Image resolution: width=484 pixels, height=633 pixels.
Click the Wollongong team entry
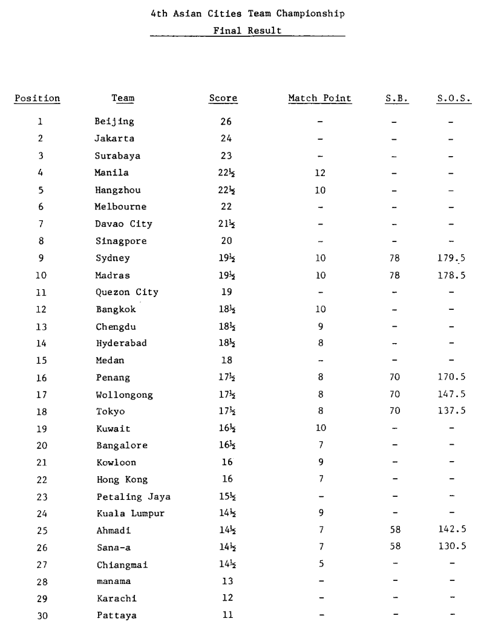(x=124, y=395)
